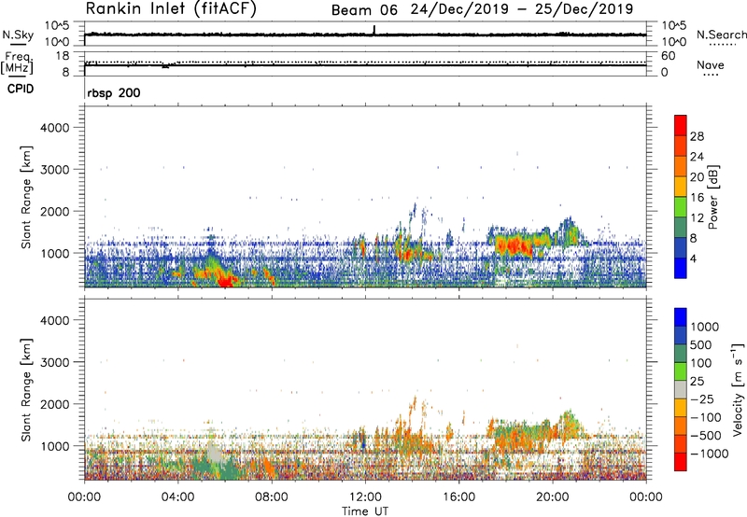This screenshot has width=747, height=517.
Task: Click the '04:00' time axis tick label
Action: [x=178, y=497]
